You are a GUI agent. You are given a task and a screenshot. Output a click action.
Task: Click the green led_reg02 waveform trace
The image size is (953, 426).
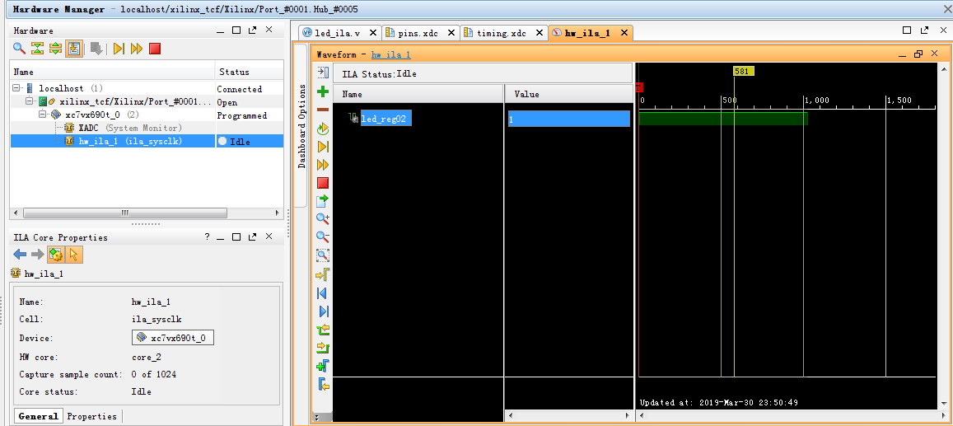coord(723,119)
